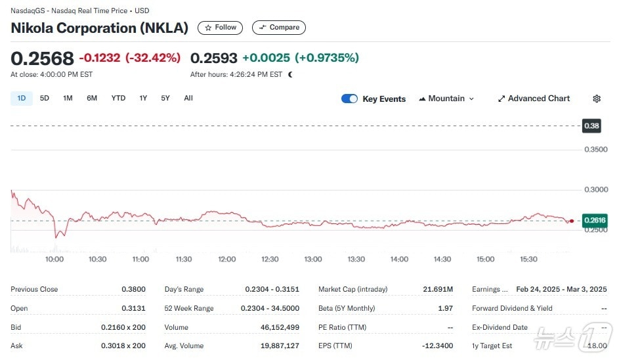Image resolution: width=619 pixels, height=360 pixels.
Task: Click the Compare button
Action: point(279,28)
